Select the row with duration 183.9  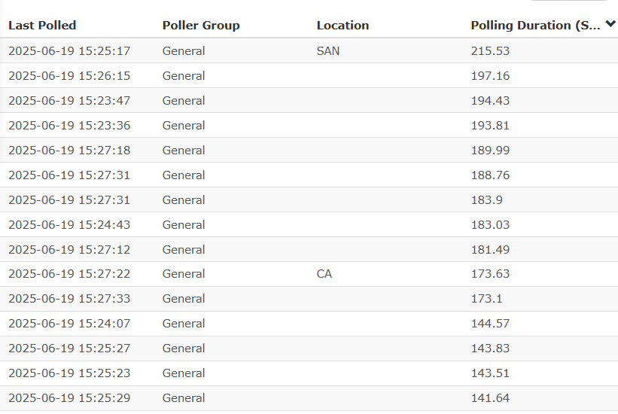(x=309, y=200)
